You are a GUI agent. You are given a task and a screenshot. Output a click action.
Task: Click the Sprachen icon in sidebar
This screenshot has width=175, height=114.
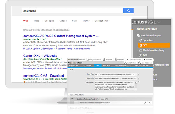pos(141,40)
